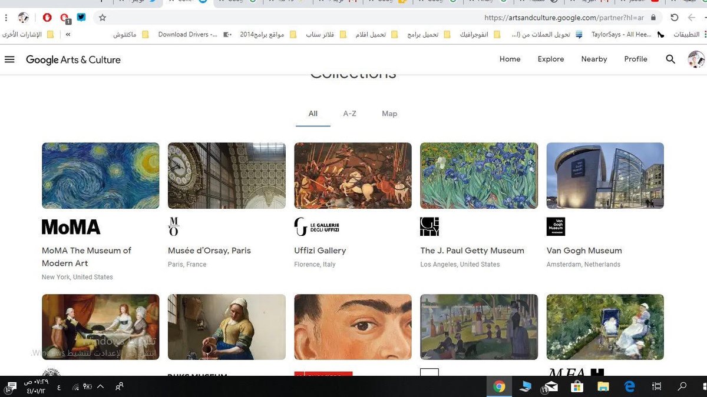Open the الإشارات الأخرى other bookmarks folder
This screenshot has height=397, width=707.
pos(28,35)
